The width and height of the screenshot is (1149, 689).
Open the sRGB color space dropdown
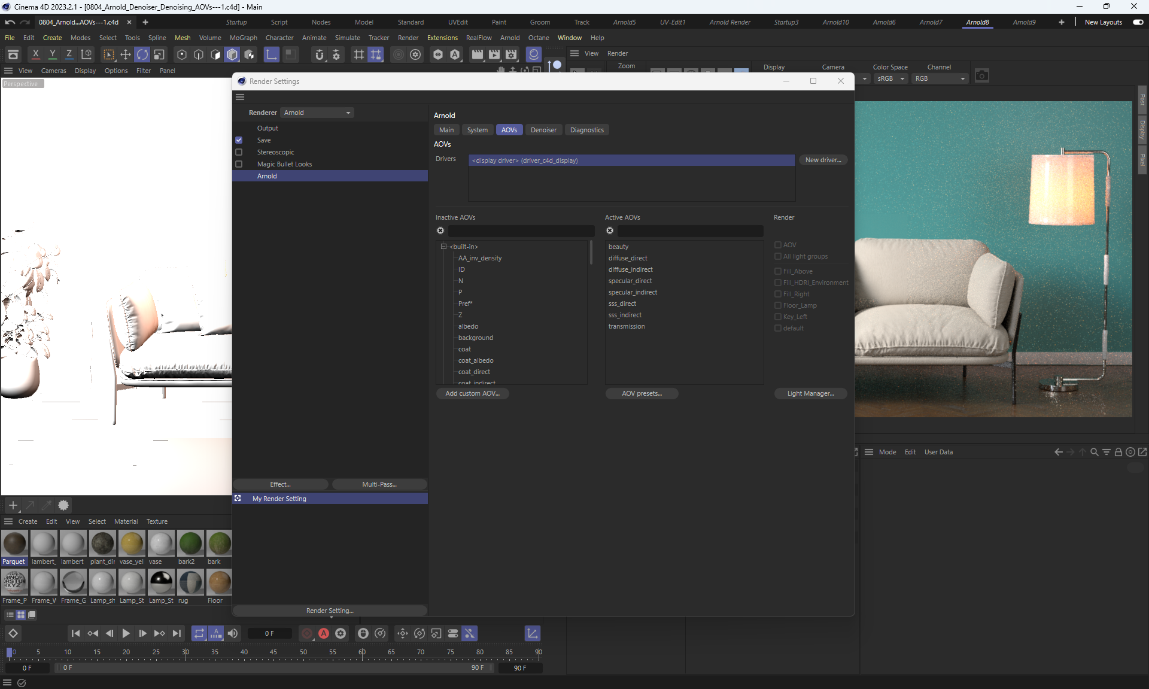890,78
